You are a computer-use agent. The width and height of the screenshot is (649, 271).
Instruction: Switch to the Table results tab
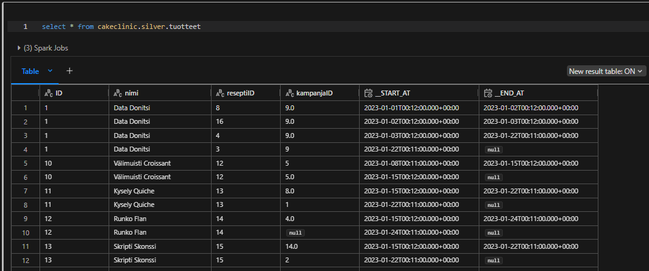click(30, 71)
